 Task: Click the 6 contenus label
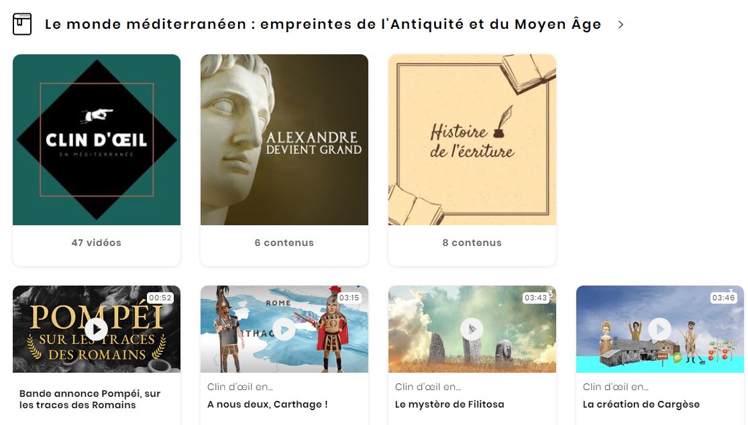pyautogui.click(x=284, y=243)
